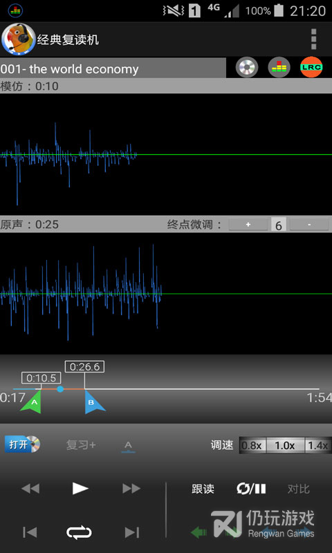Rewind with the double left arrow
The width and height of the screenshot is (332, 553).
pos(30,489)
